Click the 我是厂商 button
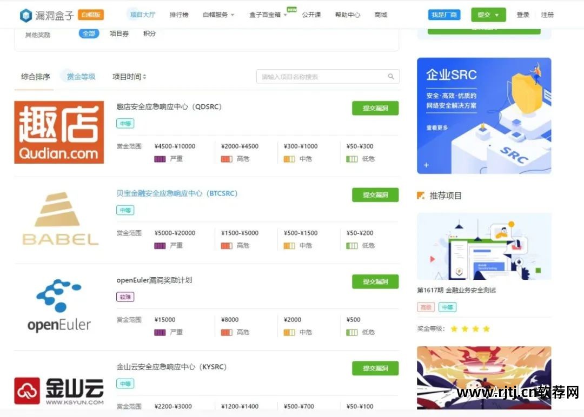The image size is (584, 417). tap(444, 15)
